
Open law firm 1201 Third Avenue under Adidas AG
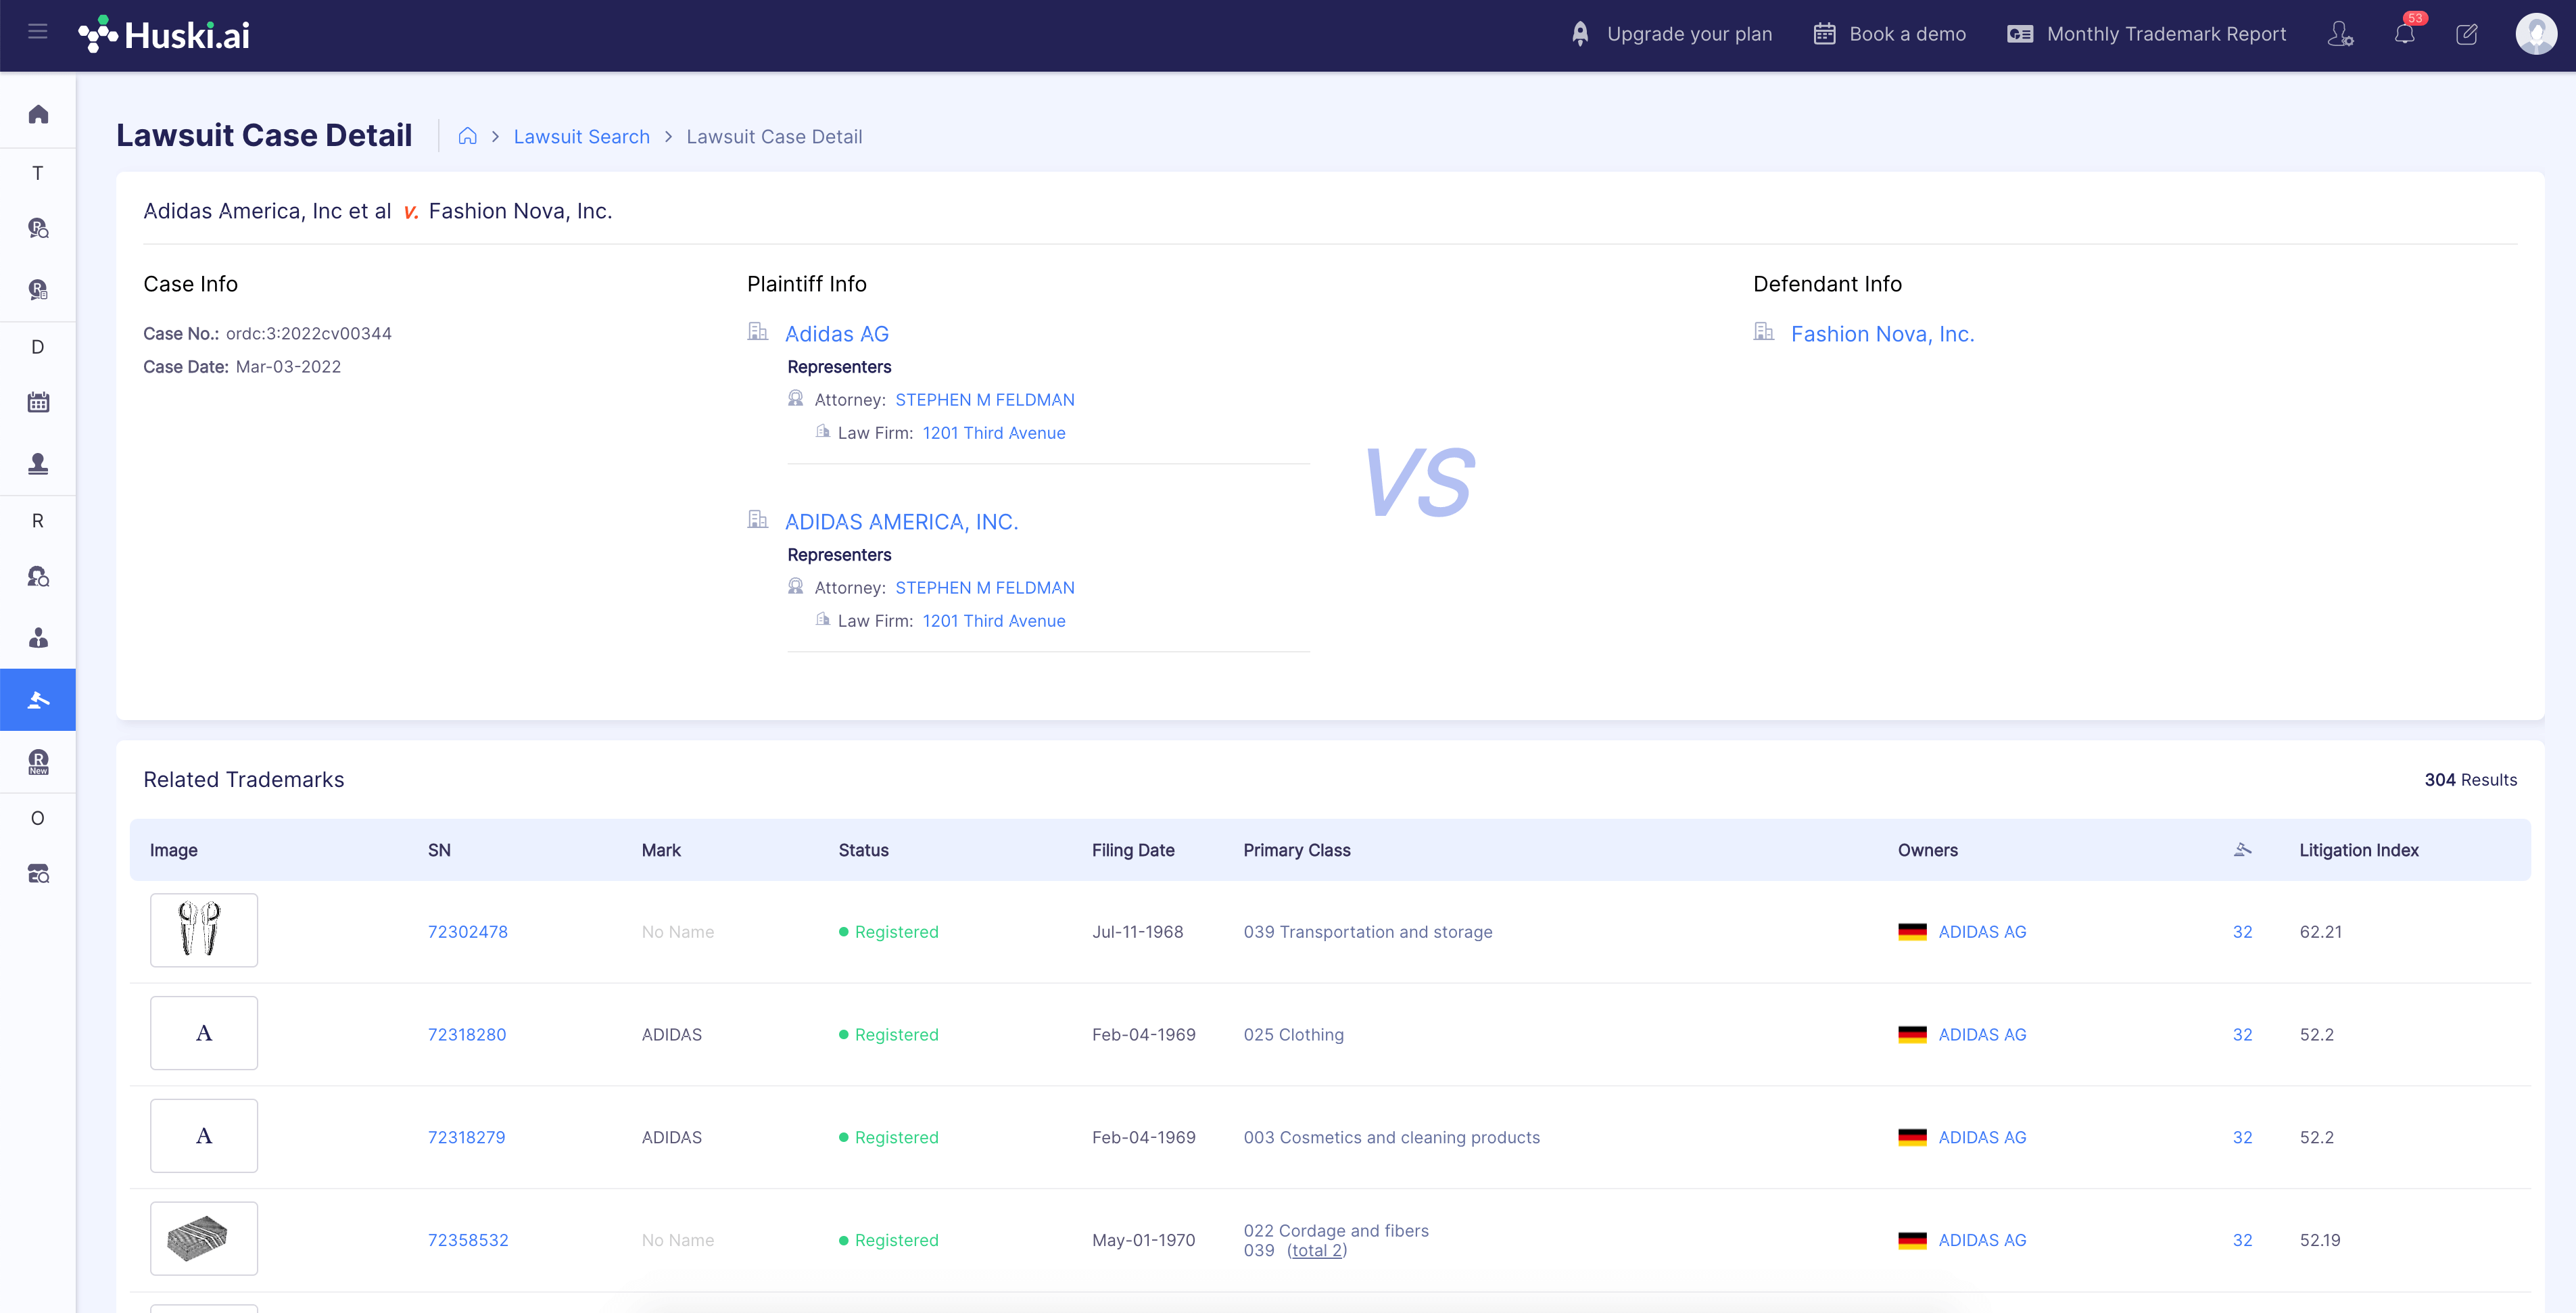tap(993, 433)
